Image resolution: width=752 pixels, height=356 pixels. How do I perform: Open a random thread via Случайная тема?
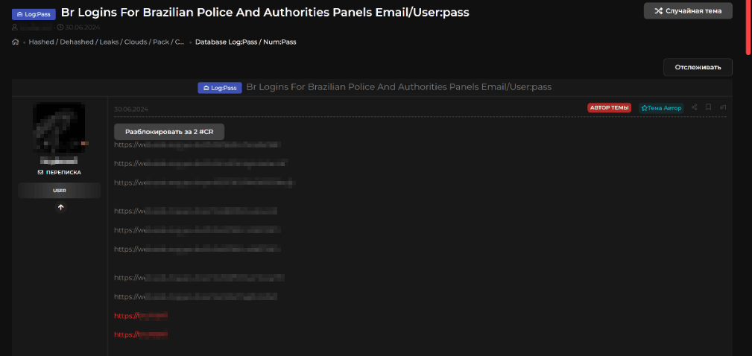688,10
